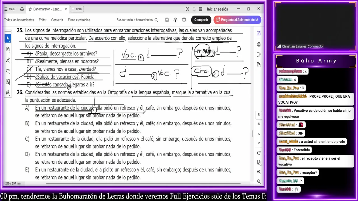Click chat message 'PROFE PROFE¿ QUE ERA VOCATIVO?'

(315, 99)
